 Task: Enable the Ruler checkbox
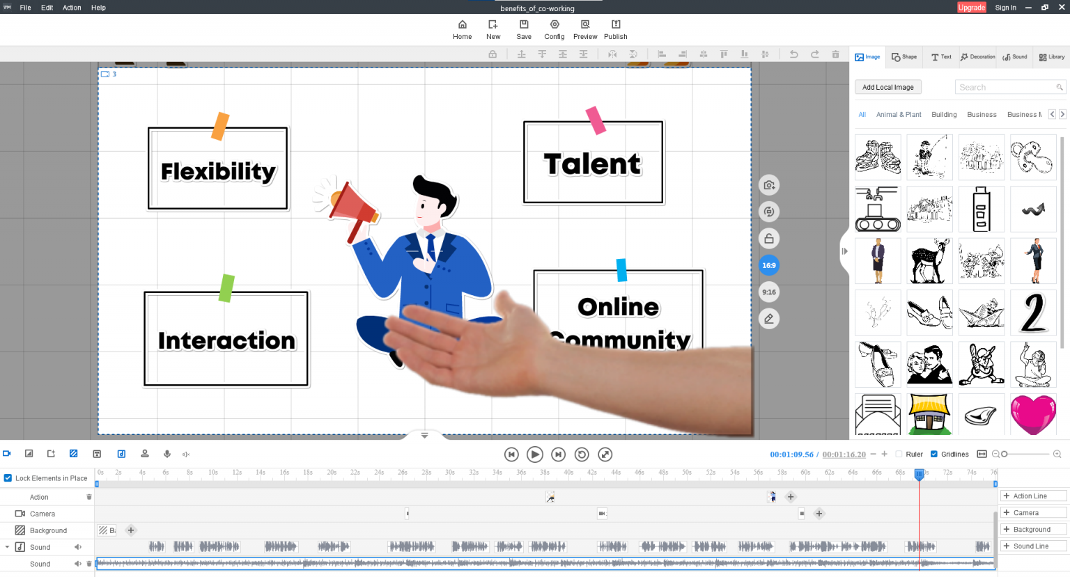pyautogui.click(x=899, y=454)
